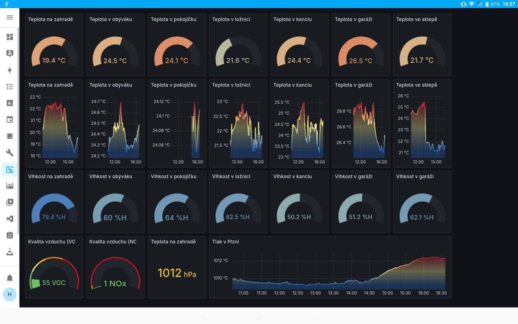The height and width of the screenshot is (324, 518).
Task: Open the Logbook list icon
Action: pos(9,86)
